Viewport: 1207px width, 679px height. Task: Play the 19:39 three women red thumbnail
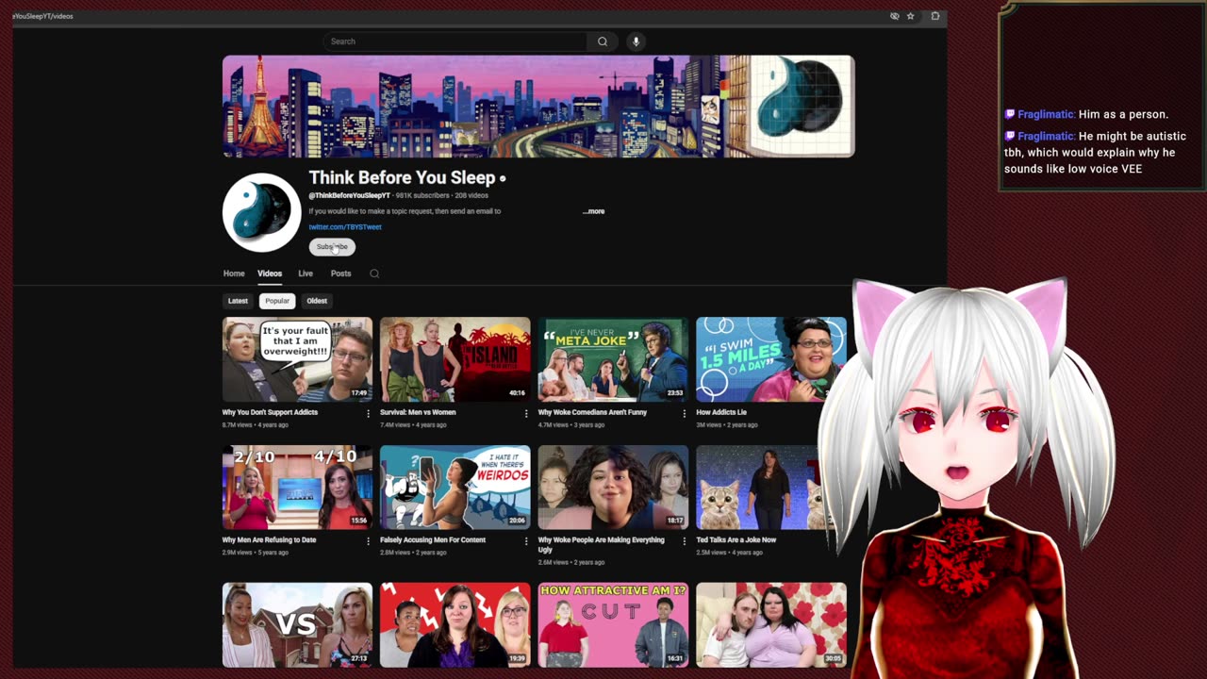[455, 625]
